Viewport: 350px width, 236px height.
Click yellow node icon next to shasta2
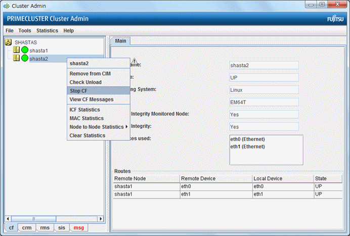pos(16,59)
